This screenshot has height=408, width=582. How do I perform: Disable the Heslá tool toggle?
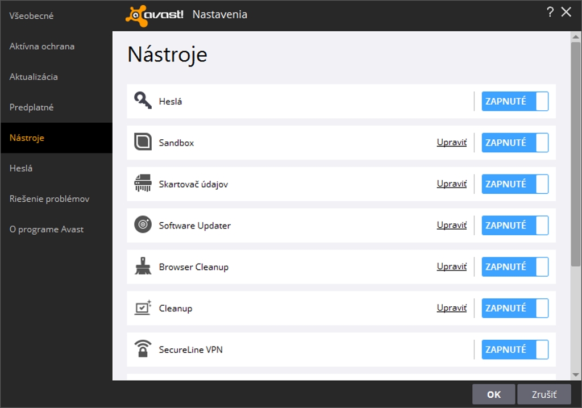coord(515,101)
